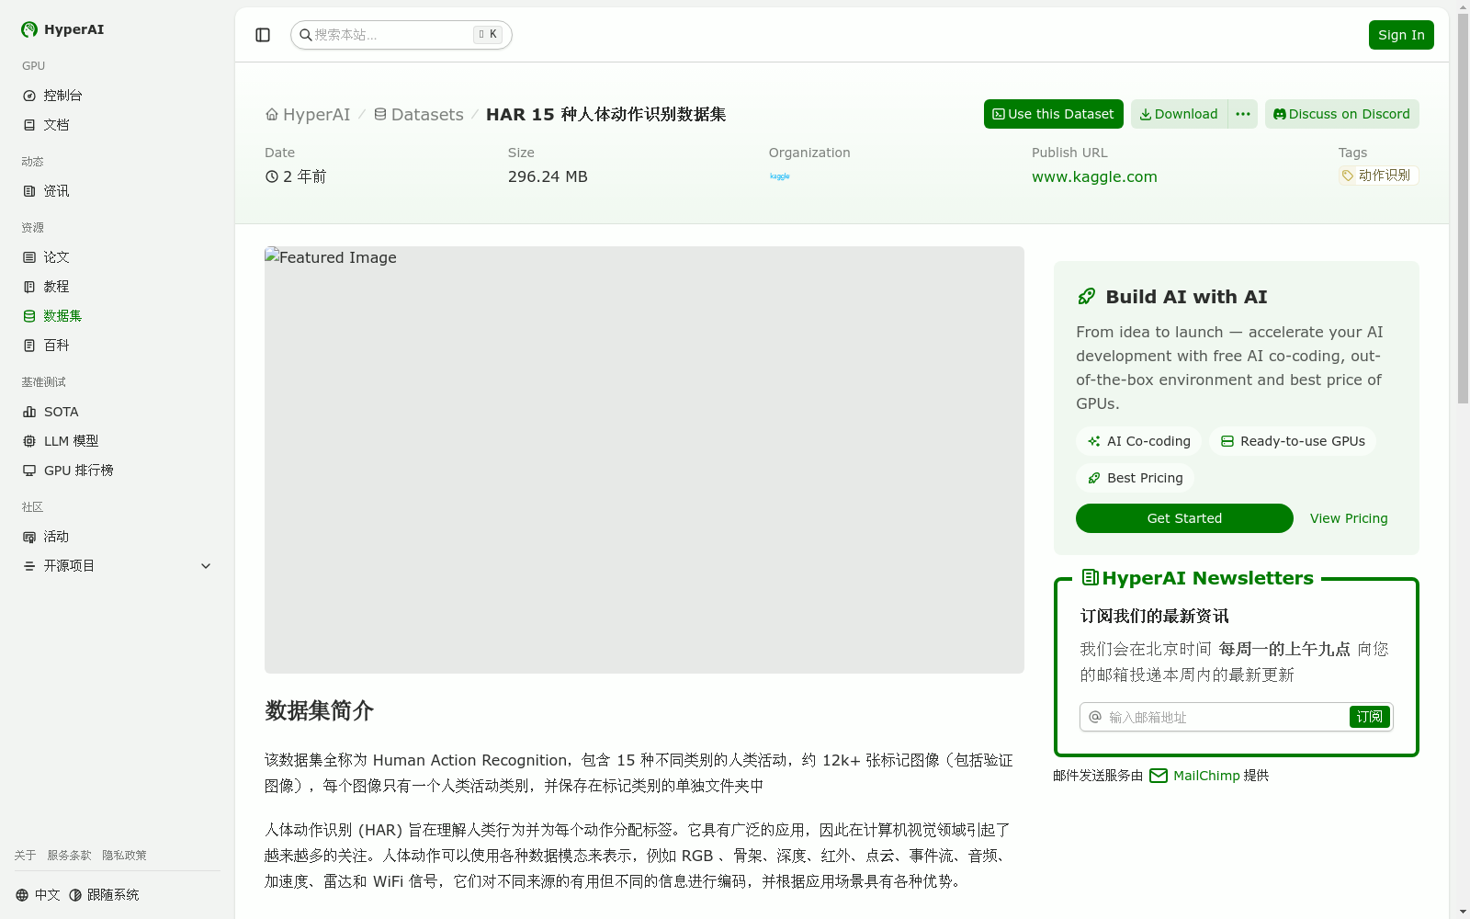Click the Datasets breadcrumb

[418, 115]
